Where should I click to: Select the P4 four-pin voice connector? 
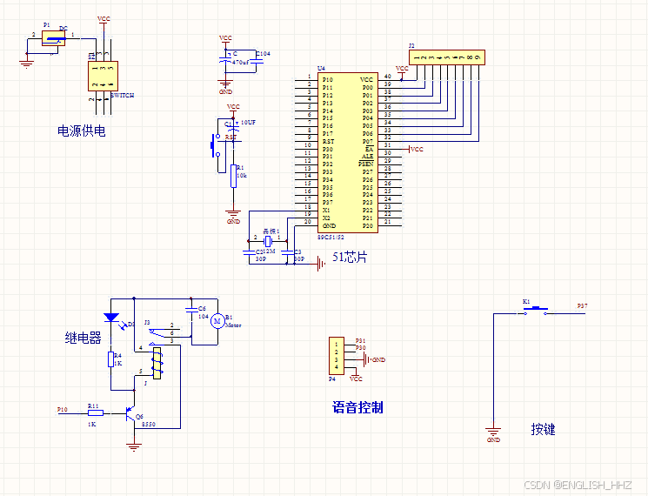337,356
